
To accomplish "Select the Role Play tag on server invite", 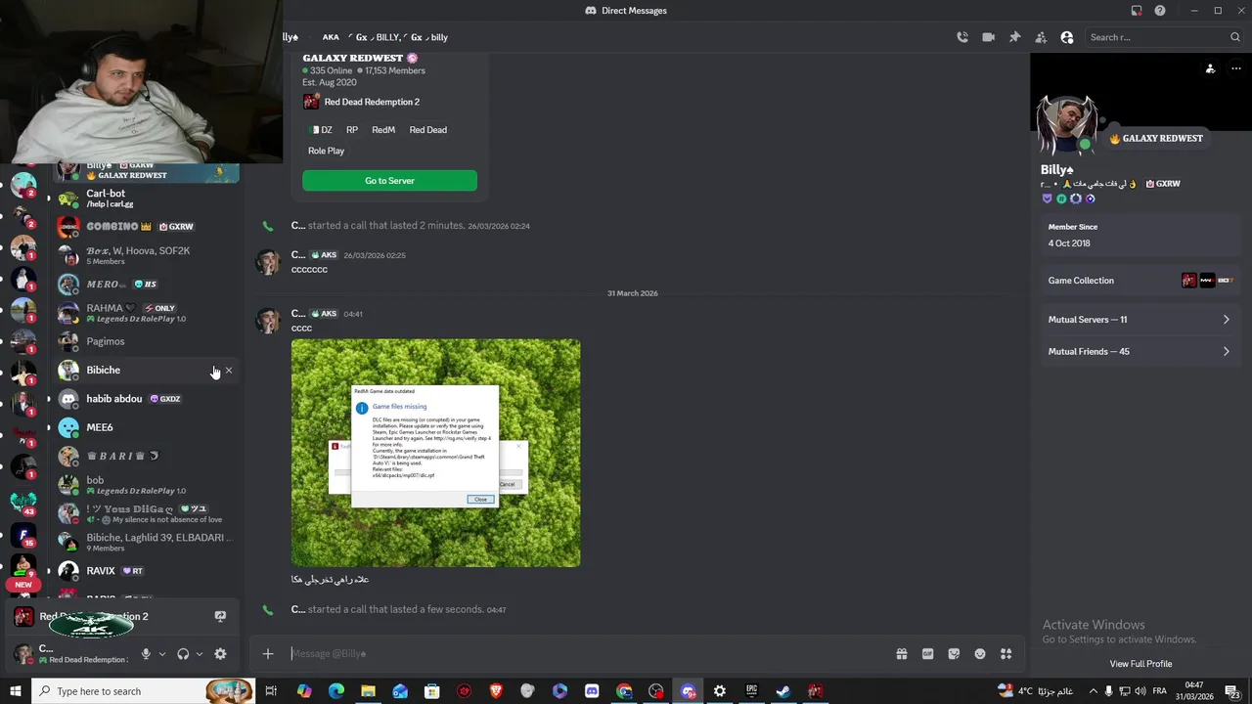I will click(326, 152).
